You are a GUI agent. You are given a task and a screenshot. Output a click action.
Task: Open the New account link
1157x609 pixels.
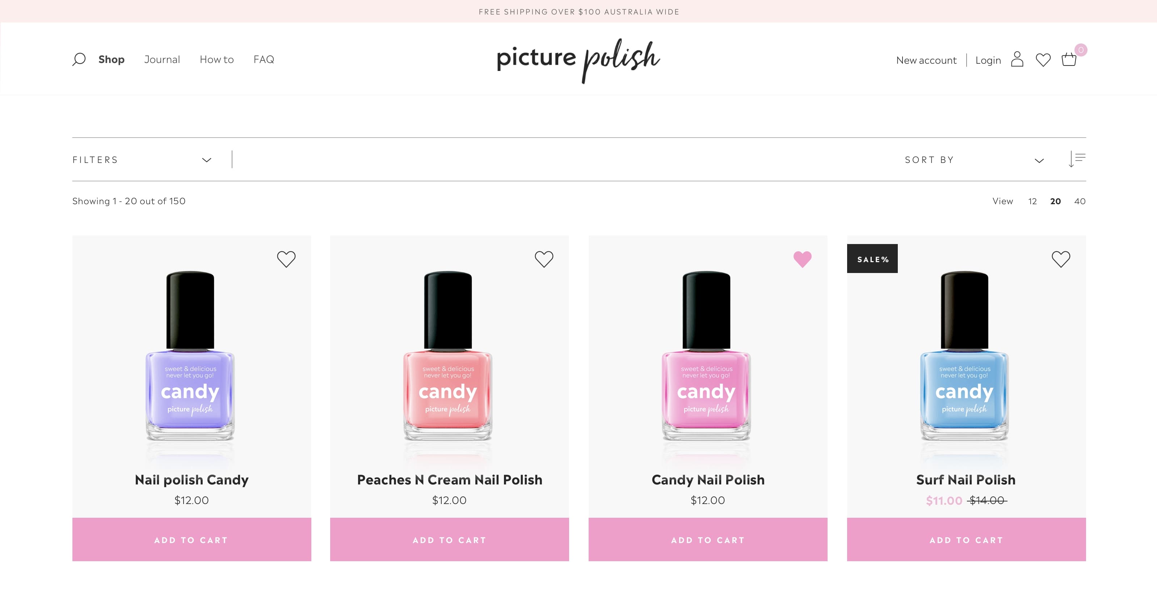pos(926,60)
